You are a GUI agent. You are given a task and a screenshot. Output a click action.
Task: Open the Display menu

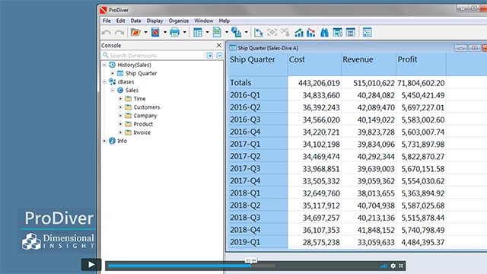coord(154,21)
